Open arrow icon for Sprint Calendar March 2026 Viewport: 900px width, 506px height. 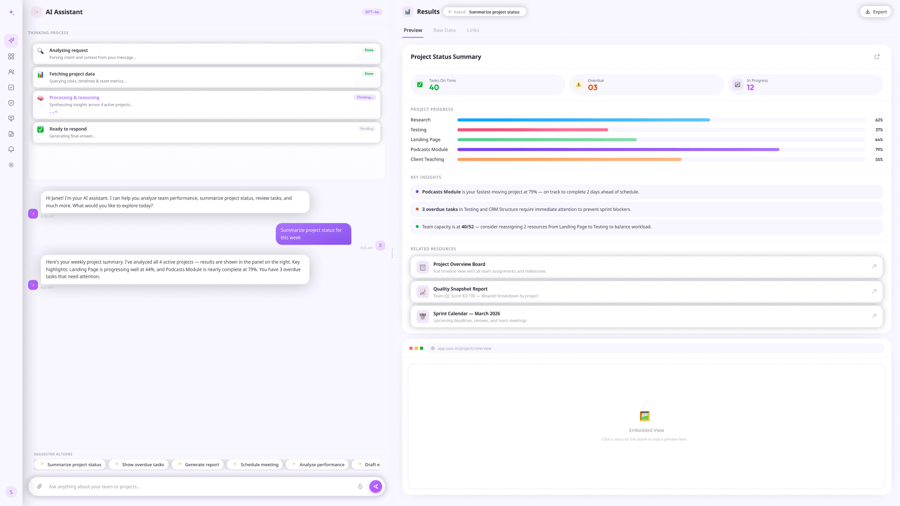tap(874, 316)
